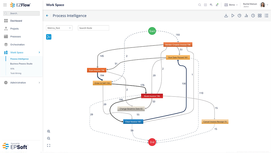Select the Change Baseline Date 65 node

(x=131, y=109)
